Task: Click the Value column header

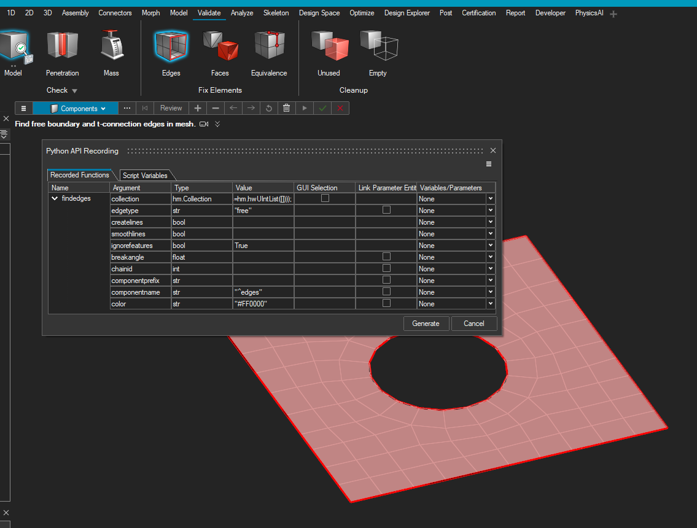Action: tap(263, 187)
